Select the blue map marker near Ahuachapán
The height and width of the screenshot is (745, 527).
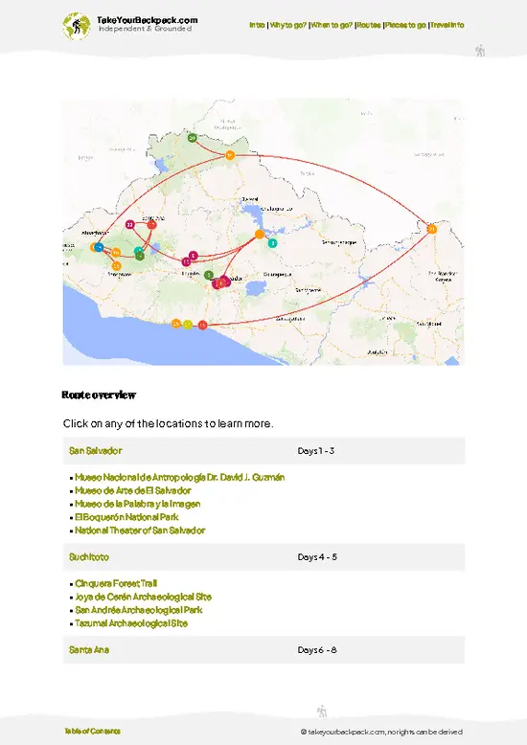click(x=99, y=247)
